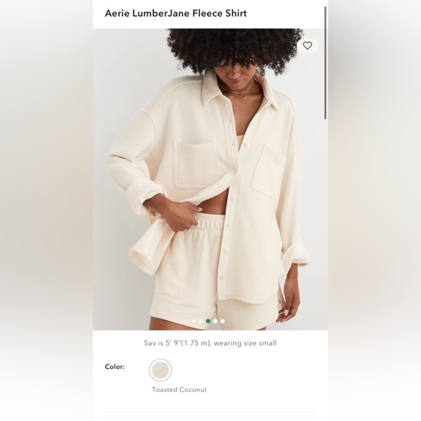Tap the shirt's left chest pocket in photo
This screenshot has width=421, height=421.
(195, 164)
